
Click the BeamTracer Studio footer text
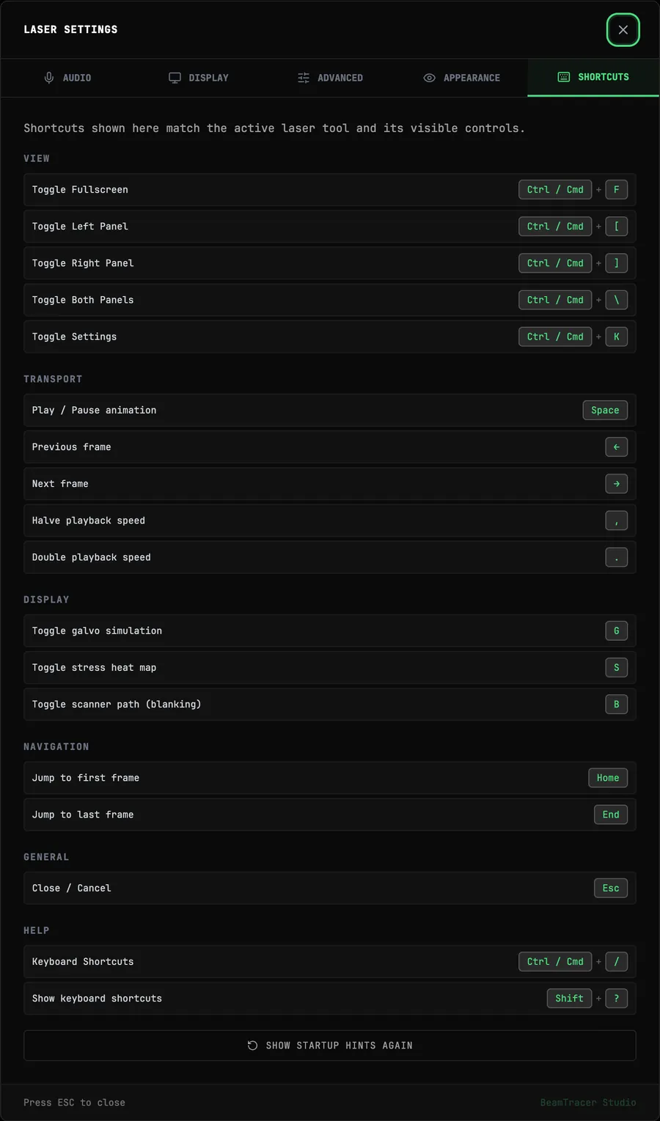(x=588, y=1103)
